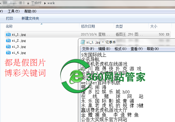175x122 pixels.
Task: Sort by the 大小 column header
Action: click(x=154, y=26)
